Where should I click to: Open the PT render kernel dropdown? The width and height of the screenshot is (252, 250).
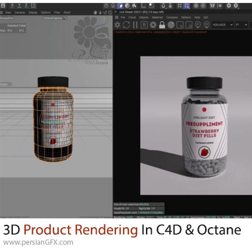(241, 25)
